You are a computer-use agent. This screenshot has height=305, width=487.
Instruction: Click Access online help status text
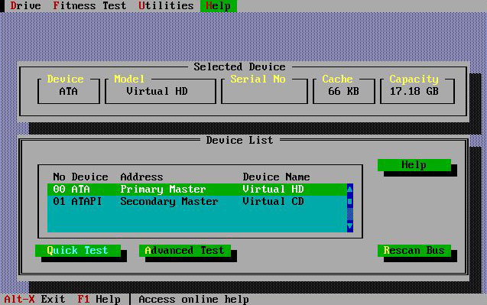pos(193,299)
